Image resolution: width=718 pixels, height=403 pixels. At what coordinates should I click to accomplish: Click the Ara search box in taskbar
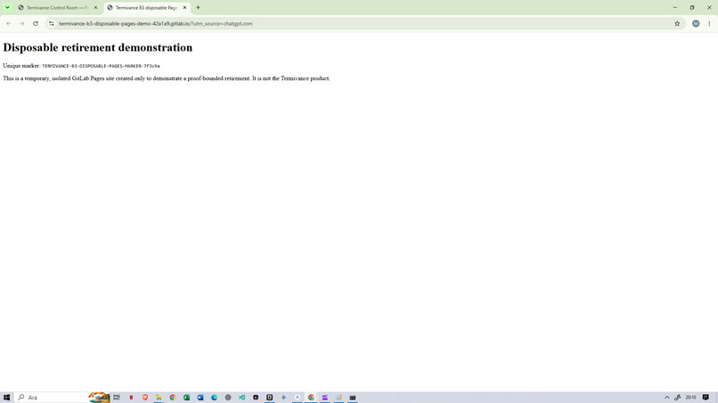[x=62, y=398]
